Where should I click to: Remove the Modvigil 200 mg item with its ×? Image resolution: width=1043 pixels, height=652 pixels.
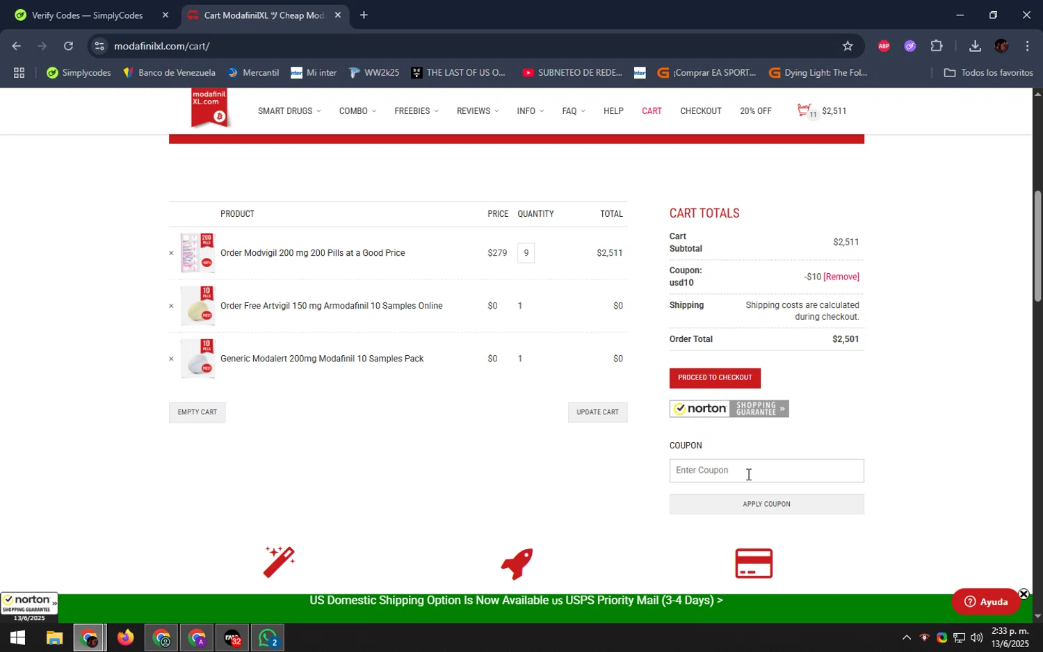[x=171, y=253]
